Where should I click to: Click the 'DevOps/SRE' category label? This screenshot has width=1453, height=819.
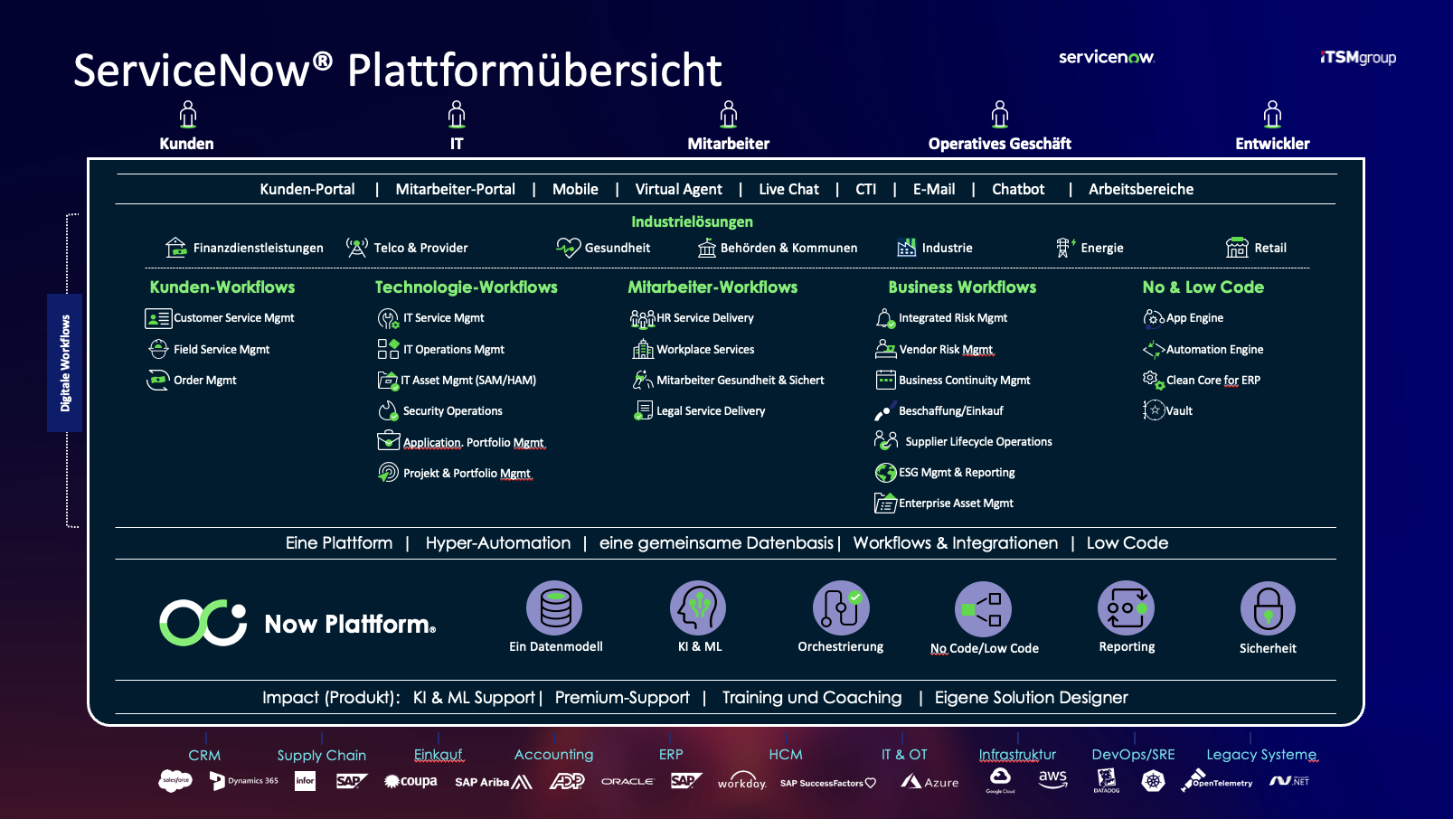pos(1134,754)
